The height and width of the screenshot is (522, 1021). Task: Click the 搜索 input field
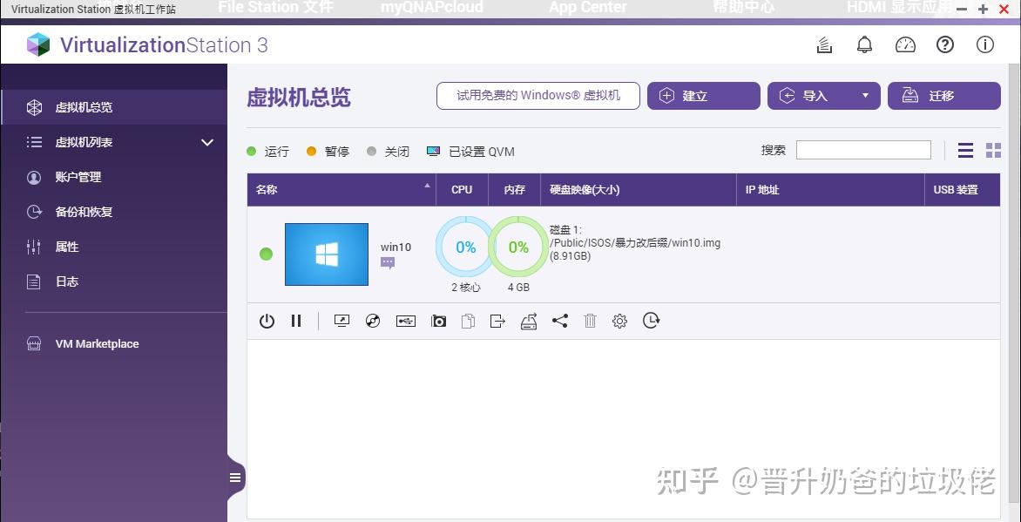(863, 150)
